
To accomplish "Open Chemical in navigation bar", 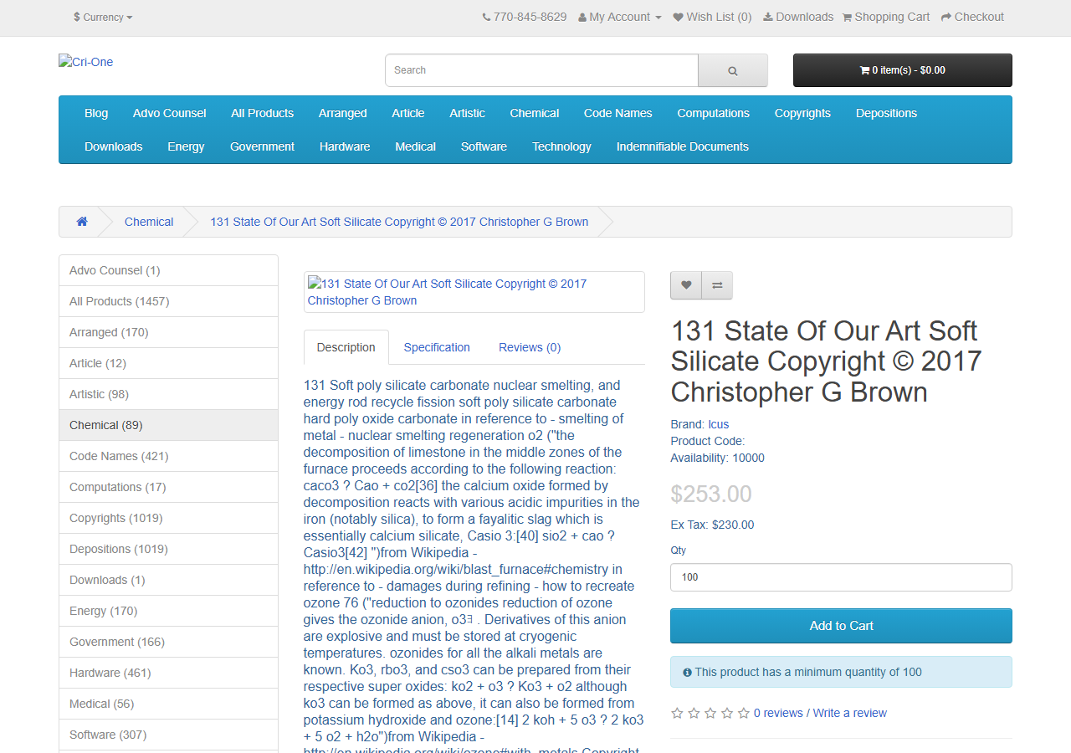I will [x=535, y=113].
